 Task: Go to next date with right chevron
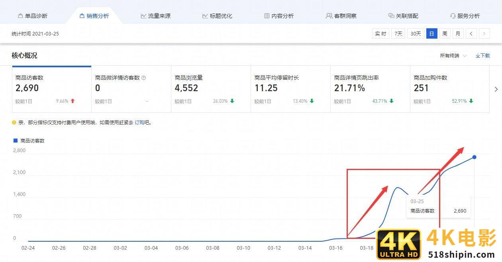(x=484, y=33)
